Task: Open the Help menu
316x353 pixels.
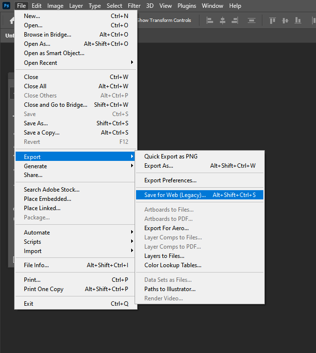Action: 235,6
